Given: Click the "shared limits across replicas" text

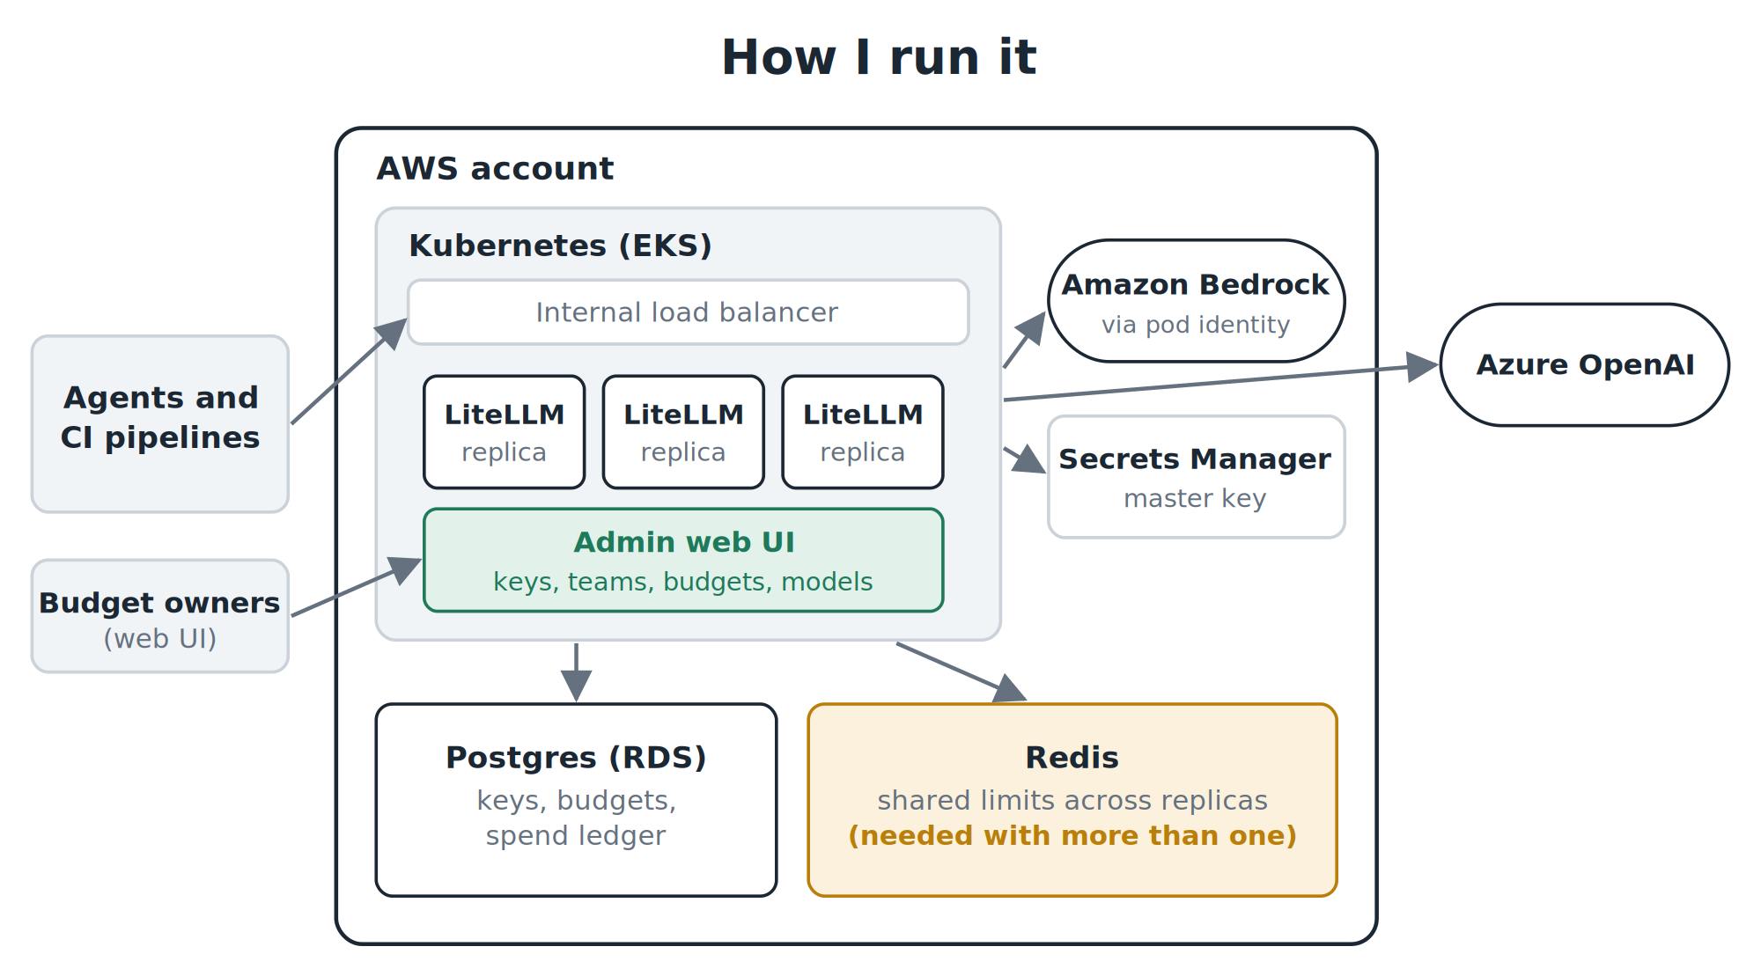Looking at the screenshot, I should (x=1072, y=800).
